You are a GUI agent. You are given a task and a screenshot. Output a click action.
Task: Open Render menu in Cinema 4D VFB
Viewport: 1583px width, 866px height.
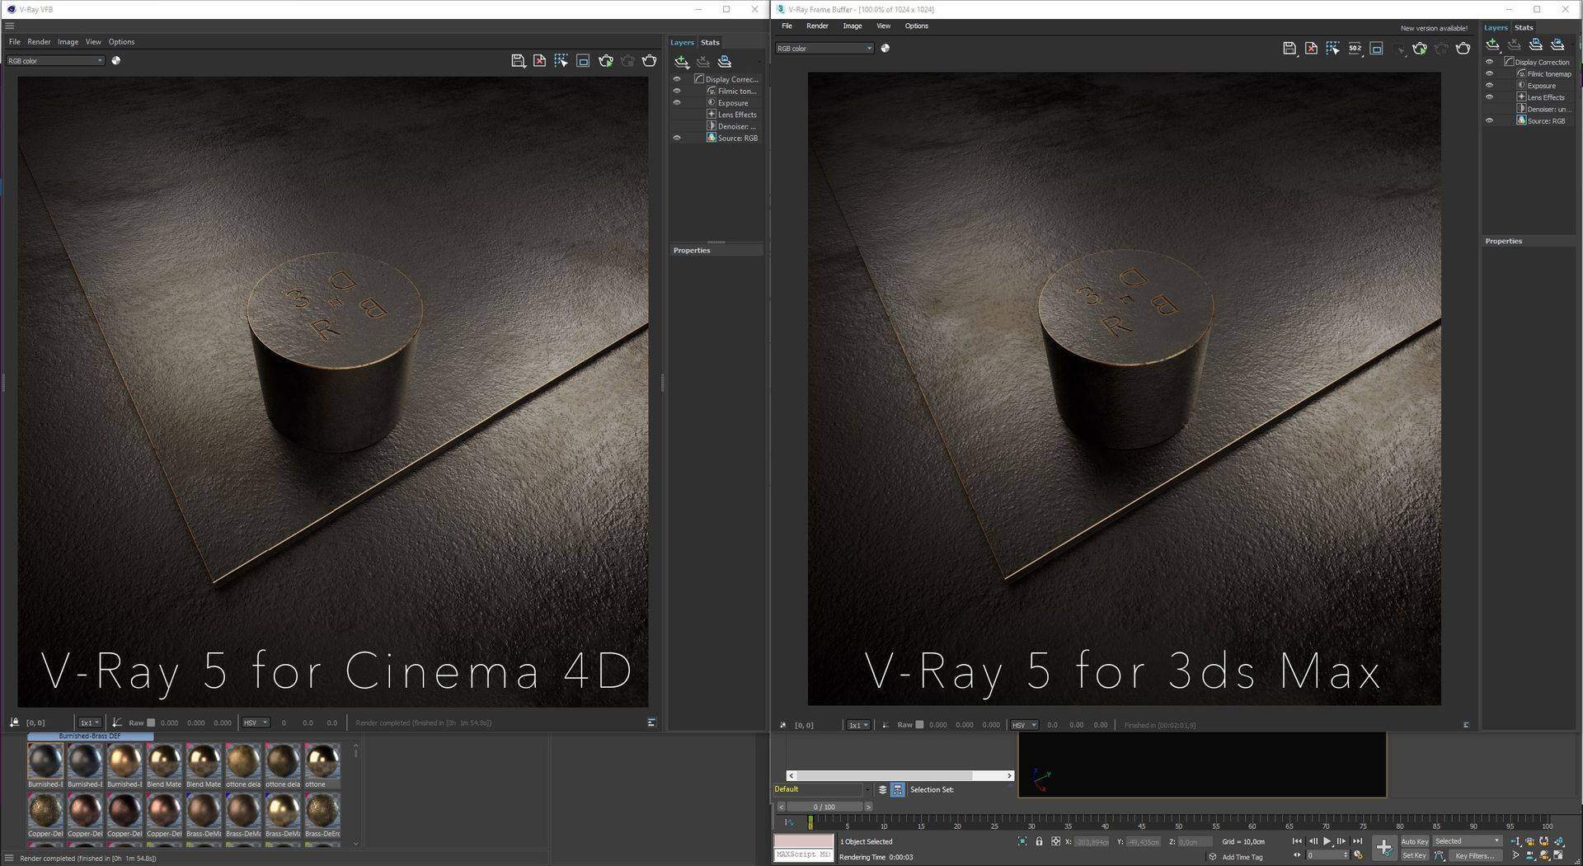(39, 41)
